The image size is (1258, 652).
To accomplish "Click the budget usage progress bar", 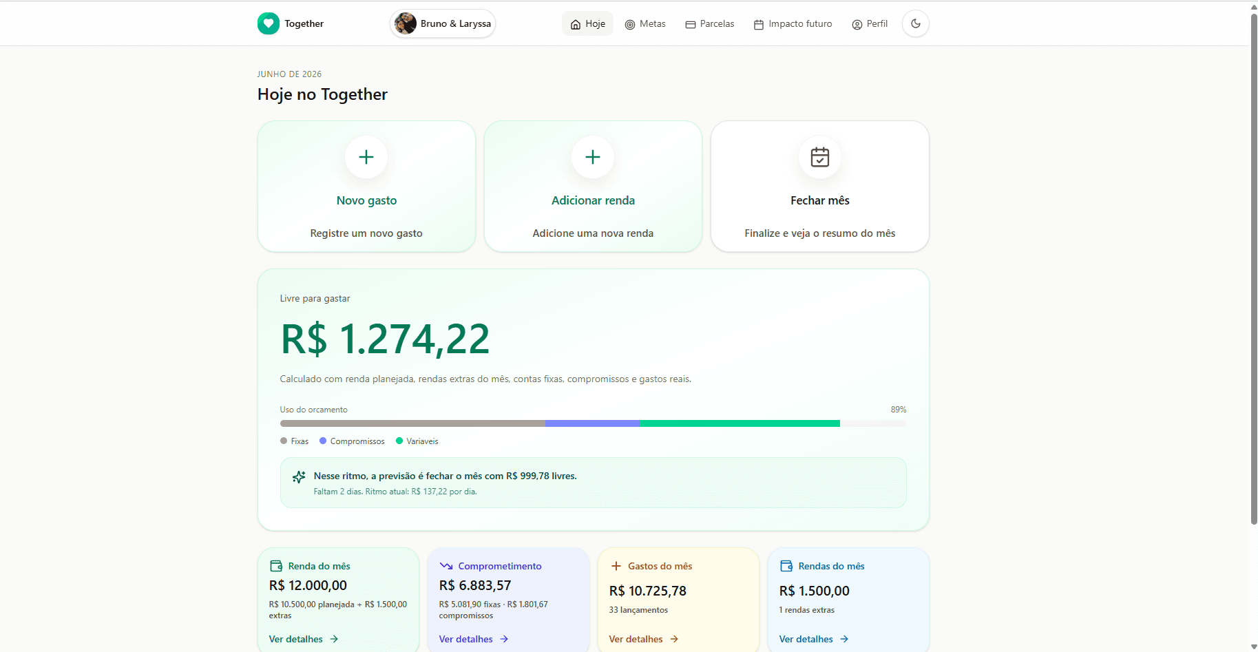I will pyautogui.click(x=593, y=423).
